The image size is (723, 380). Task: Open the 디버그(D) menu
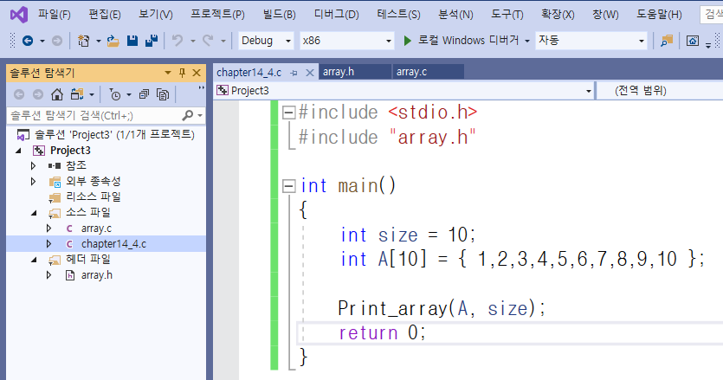336,15
